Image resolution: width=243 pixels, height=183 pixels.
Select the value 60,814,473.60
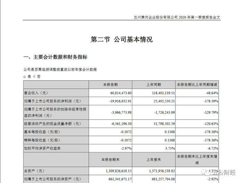tap(121, 93)
